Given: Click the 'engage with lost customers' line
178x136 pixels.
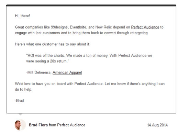Looking at the screenshot, I should (x=82, y=33).
